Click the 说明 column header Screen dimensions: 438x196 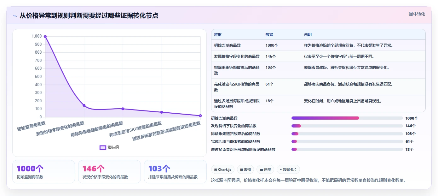(x=308, y=35)
